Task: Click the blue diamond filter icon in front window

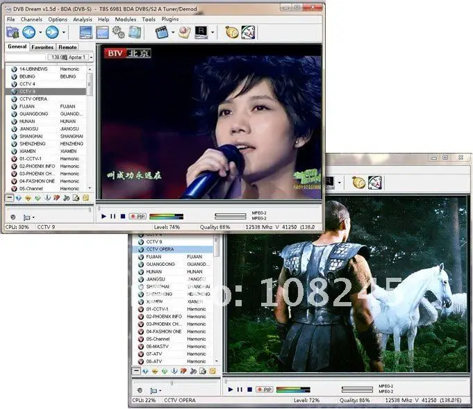Action: click(19, 198)
